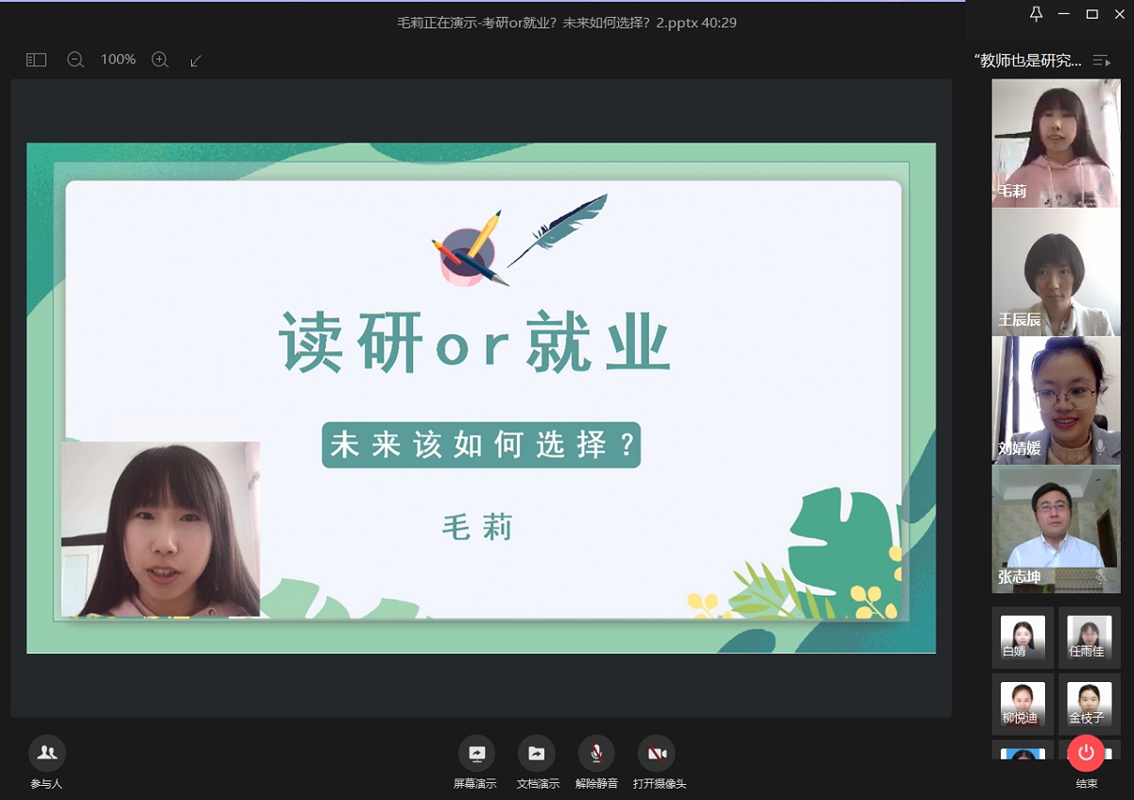Zoom out the presentation view

click(76, 60)
